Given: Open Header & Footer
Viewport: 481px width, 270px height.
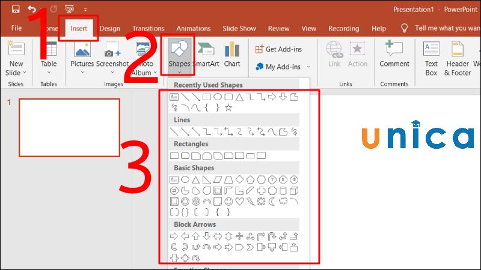Looking at the screenshot, I should 458,58.
